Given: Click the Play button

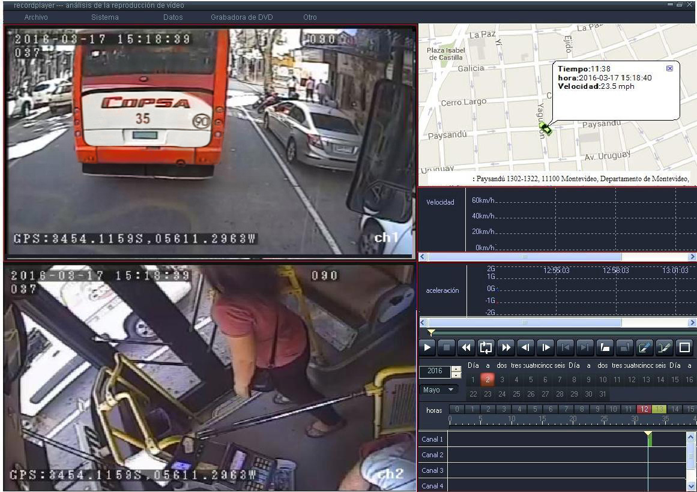Looking at the screenshot, I should pyautogui.click(x=428, y=347).
